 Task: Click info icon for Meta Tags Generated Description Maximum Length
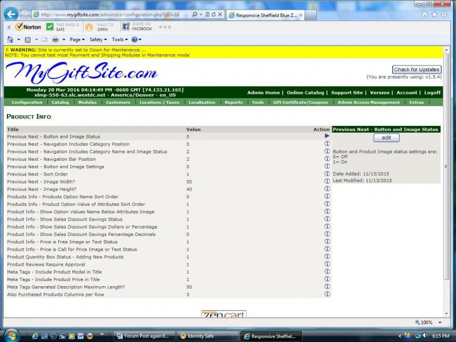point(327,287)
